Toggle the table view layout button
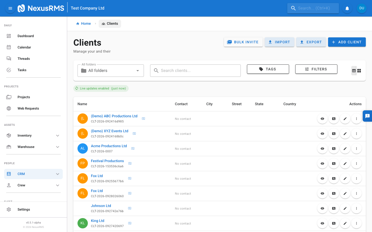 pyautogui.click(x=354, y=70)
